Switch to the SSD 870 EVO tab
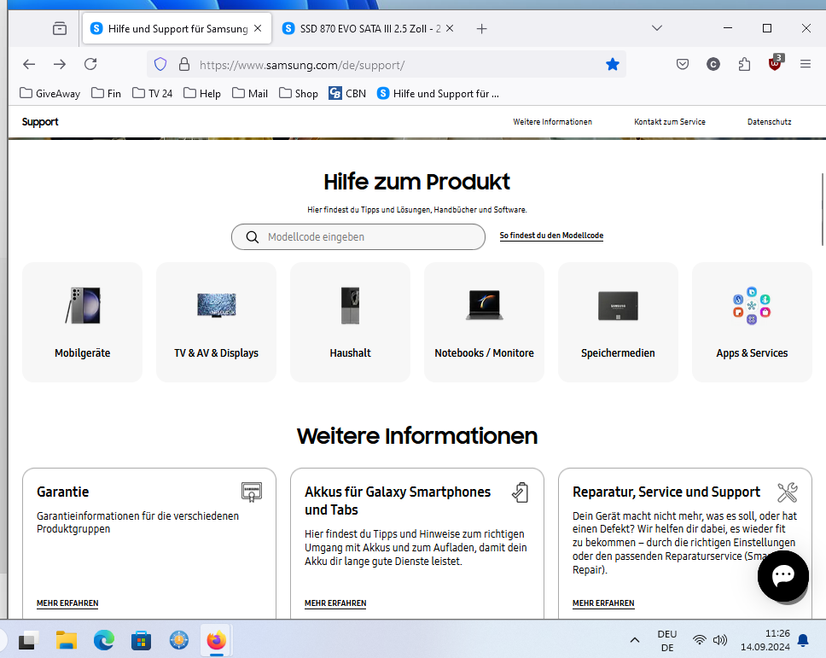The height and width of the screenshot is (658, 826). 369,28
